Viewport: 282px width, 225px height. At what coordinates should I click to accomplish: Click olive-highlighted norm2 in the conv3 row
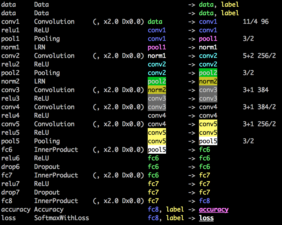coord(157,90)
